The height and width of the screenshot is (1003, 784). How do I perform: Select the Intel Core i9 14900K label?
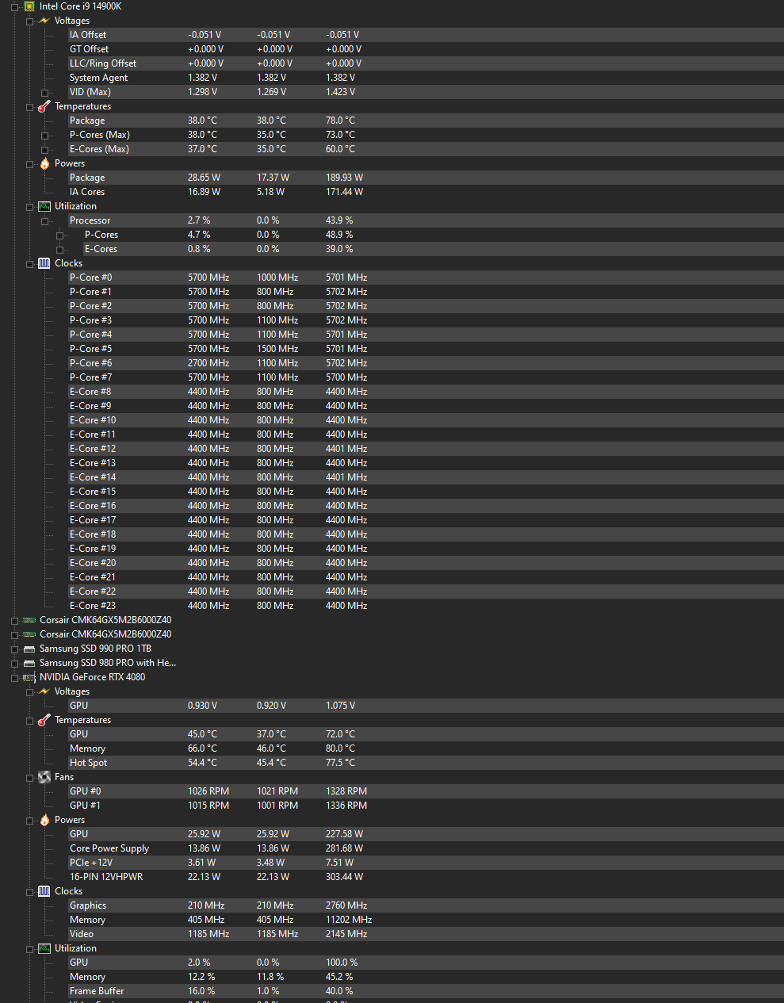(x=80, y=6)
